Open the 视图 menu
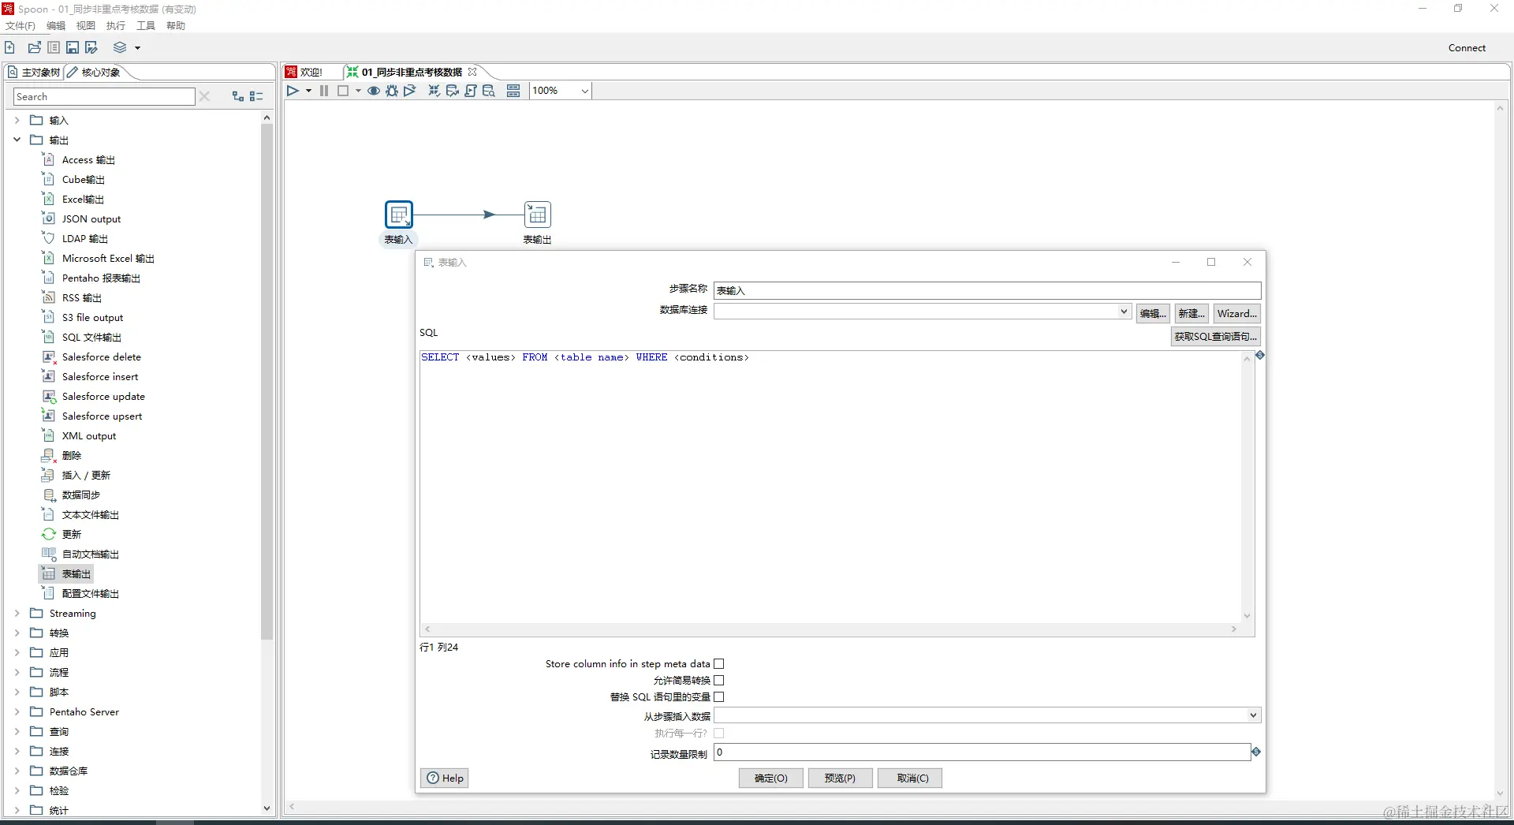The height and width of the screenshot is (825, 1514). [86, 26]
